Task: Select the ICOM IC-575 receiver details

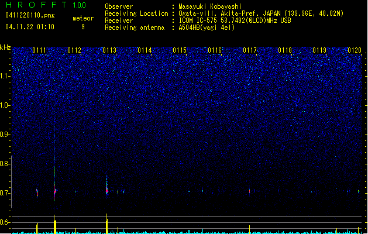Action: click(235, 20)
